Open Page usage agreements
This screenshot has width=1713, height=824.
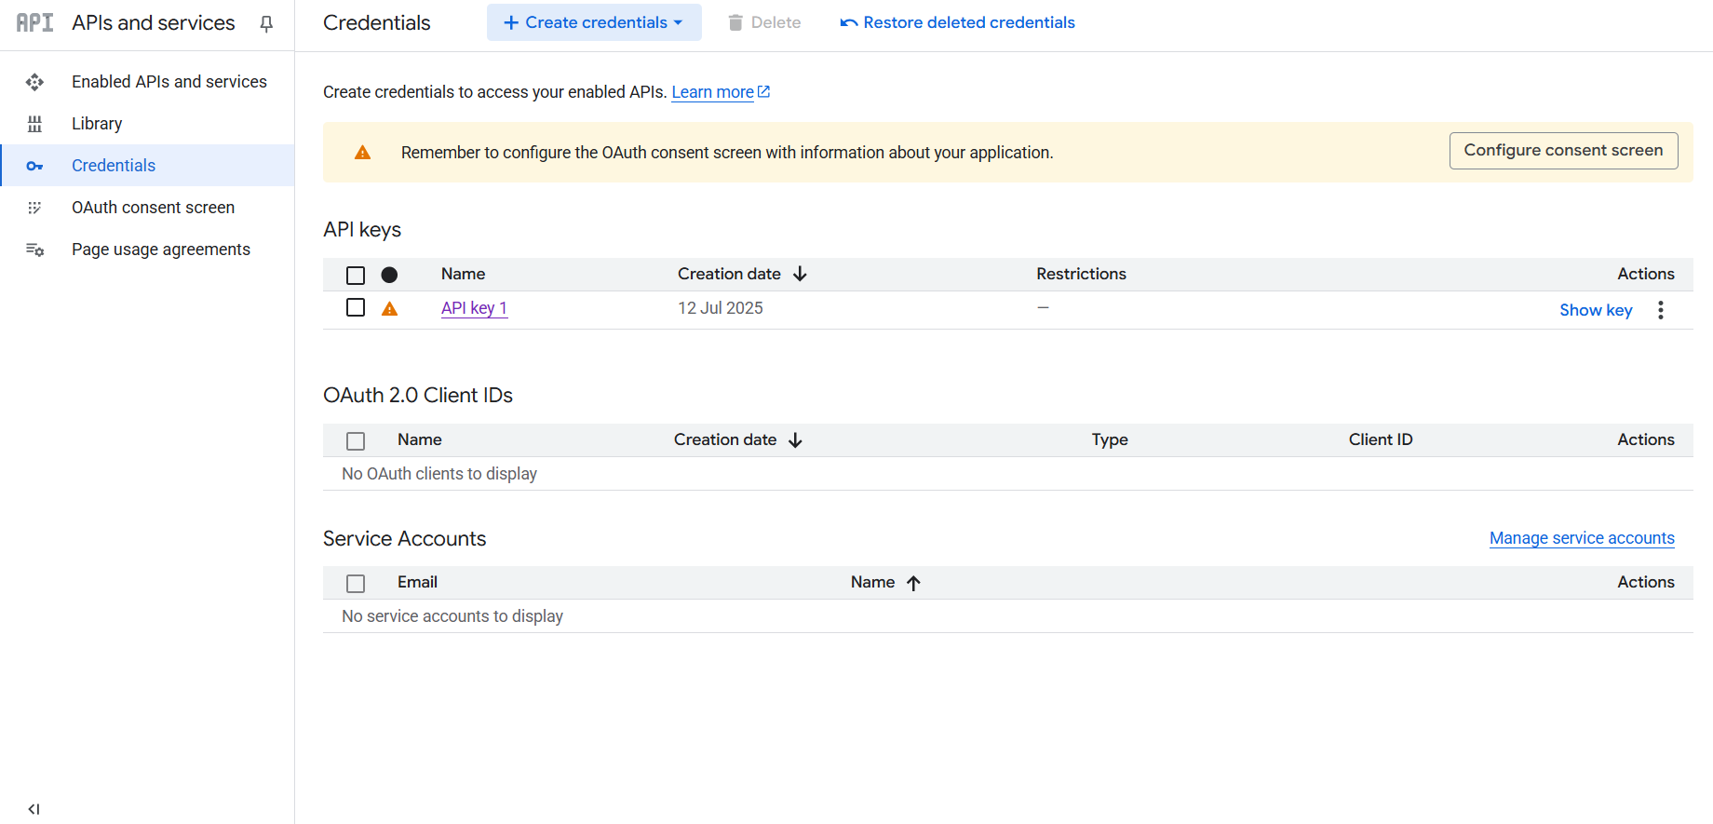point(161,250)
